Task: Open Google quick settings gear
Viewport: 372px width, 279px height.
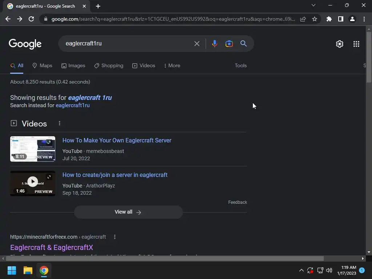Action: (x=340, y=44)
